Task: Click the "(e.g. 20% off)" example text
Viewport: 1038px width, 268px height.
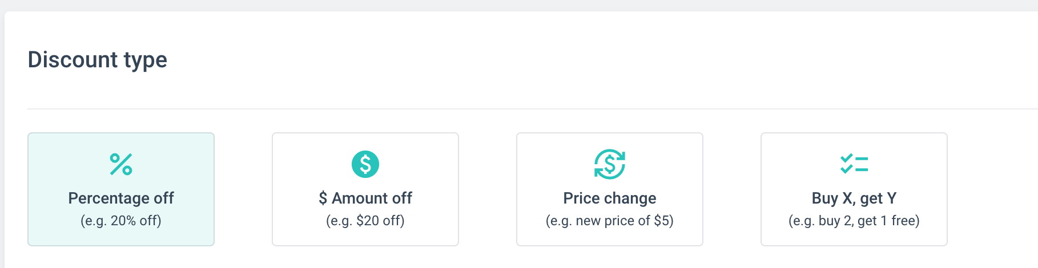Action: click(121, 221)
